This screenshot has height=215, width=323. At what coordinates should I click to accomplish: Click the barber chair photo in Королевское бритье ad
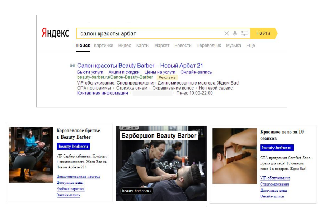coord(31,155)
